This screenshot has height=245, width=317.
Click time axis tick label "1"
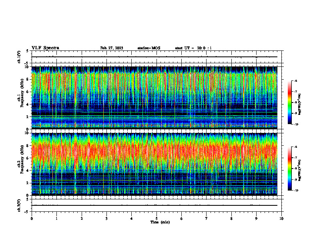point(56,219)
